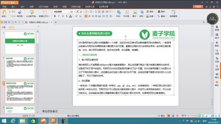The height and width of the screenshot is (124, 221).
Task: Toggle bold formatting (B)
Action: [55, 16]
